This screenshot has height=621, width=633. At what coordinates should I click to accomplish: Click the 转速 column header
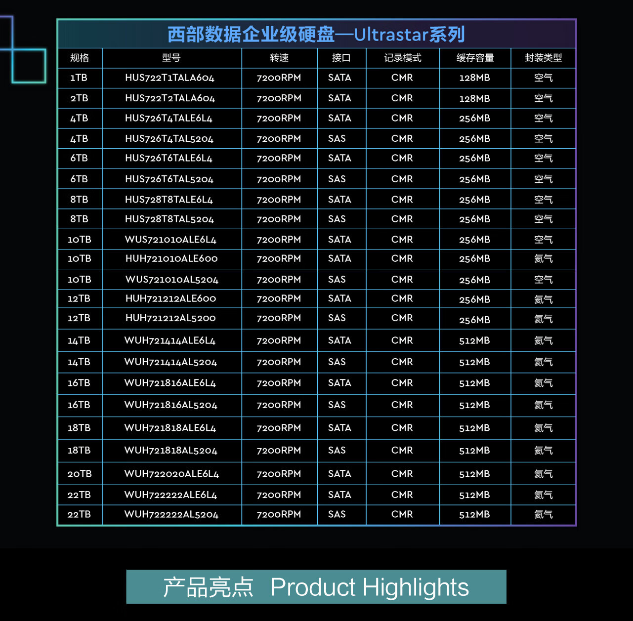[x=279, y=58]
